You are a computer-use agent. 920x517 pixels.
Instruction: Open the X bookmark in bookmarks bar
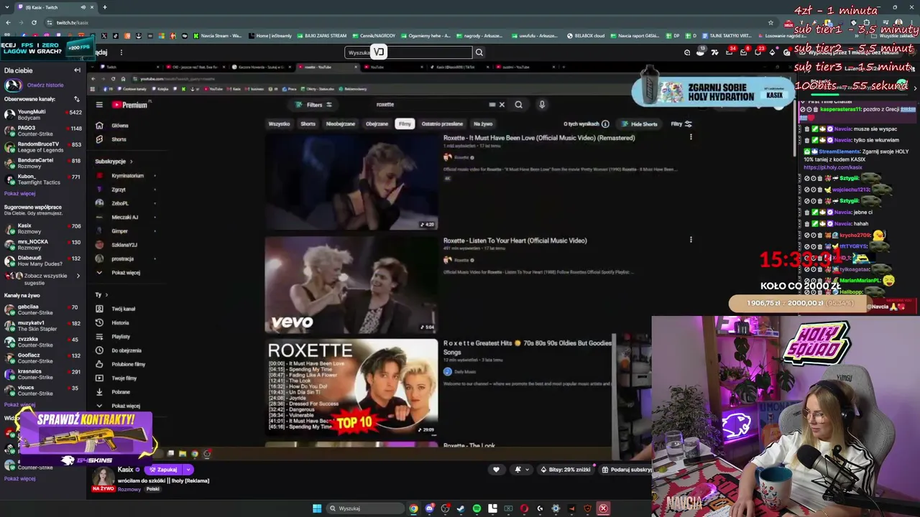(x=104, y=36)
